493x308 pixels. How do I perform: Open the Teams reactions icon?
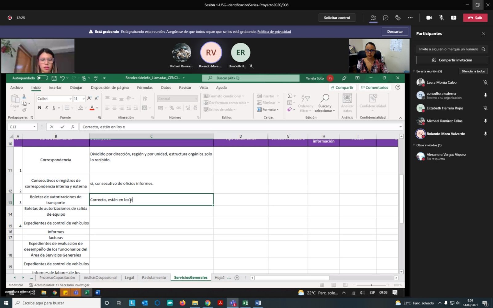click(x=398, y=18)
